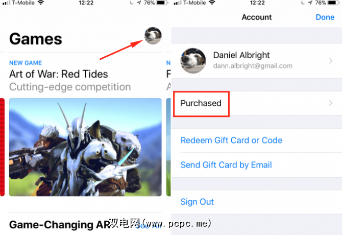The image size is (342, 235).
Task: Tap the left screen's battery status icon
Action: tap(162, 3)
